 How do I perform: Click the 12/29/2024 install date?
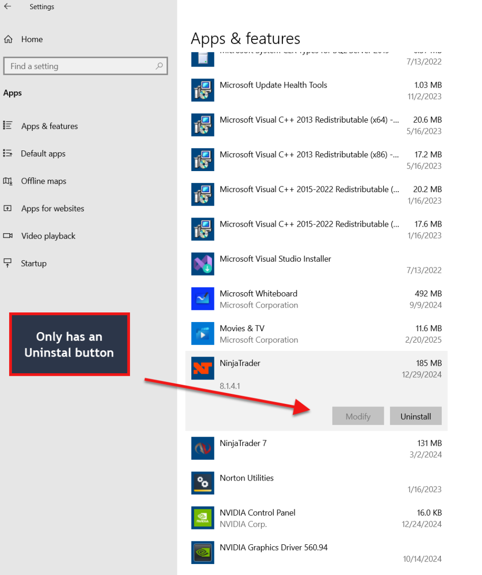point(422,375)
